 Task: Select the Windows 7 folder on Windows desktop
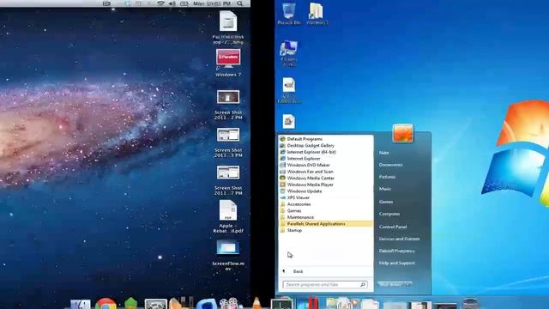point(317,14)
